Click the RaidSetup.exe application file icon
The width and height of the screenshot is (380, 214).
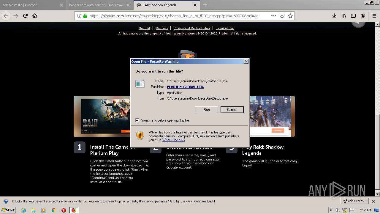point(140,84)
